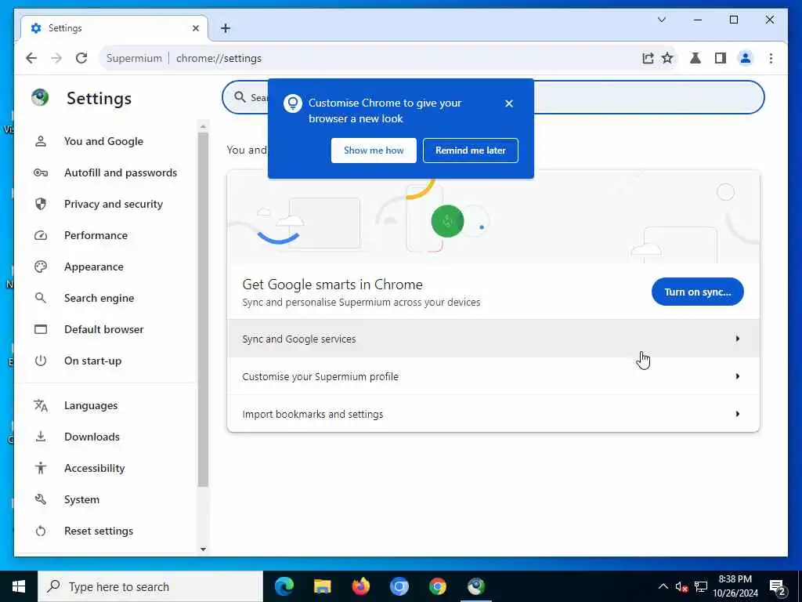Click the Remind me later button
802x602 pixels.
pos(471,150)
